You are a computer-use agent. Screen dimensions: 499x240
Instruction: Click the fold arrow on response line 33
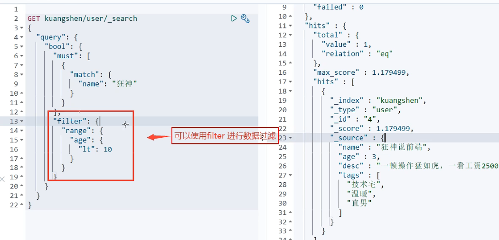(x=290, y=231)
